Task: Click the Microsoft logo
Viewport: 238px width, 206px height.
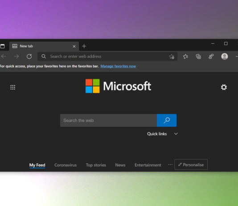Action: (118, 86)
